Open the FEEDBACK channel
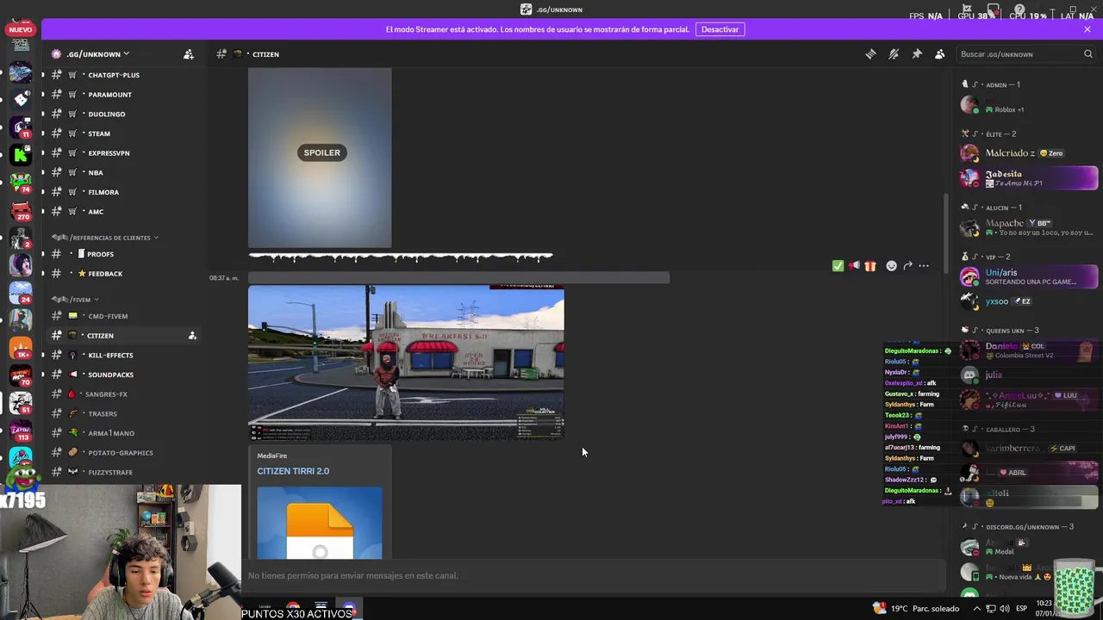1103x620 pixels. [x=105, y=274]
